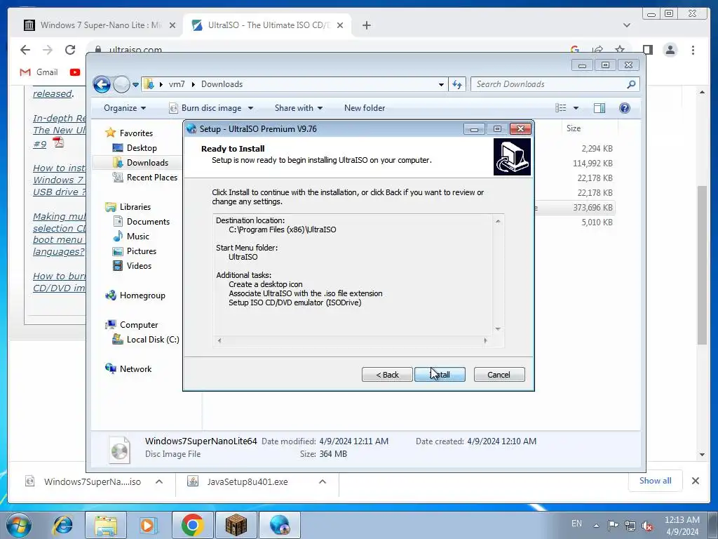The height and width of the screenshot is (539, 718).
Task: Toggle the preview pane icon
Action: [x=599, y=108]
